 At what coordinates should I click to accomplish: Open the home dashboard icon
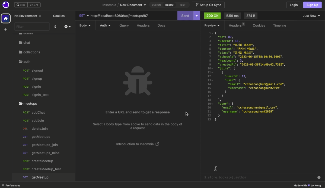pyautogui.click(x=6, y=18)
